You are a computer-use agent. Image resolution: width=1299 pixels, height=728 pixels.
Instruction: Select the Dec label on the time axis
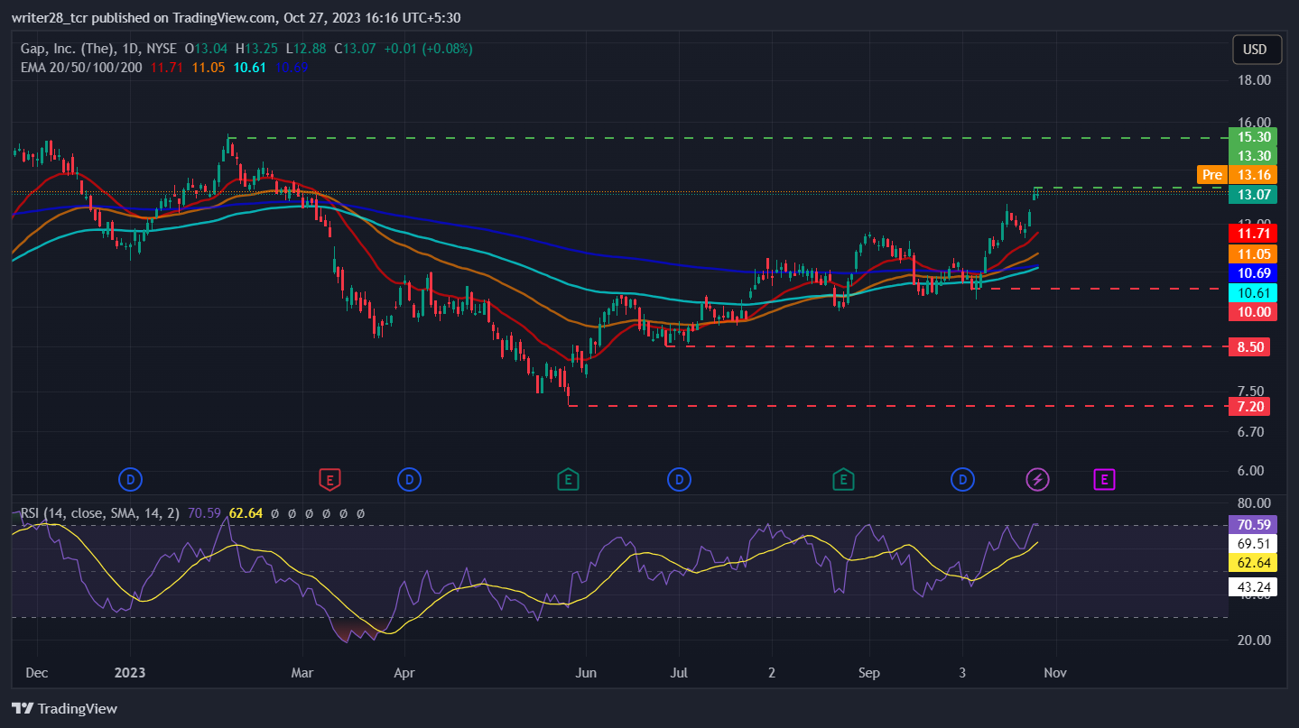point(38,672)
